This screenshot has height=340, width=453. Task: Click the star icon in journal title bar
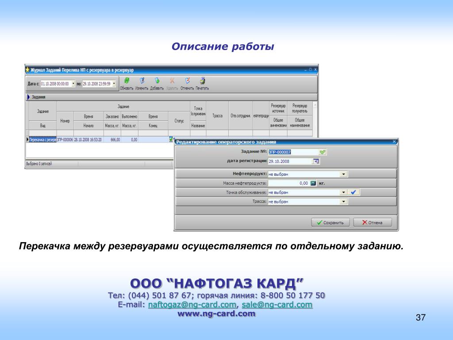point(28,70)
